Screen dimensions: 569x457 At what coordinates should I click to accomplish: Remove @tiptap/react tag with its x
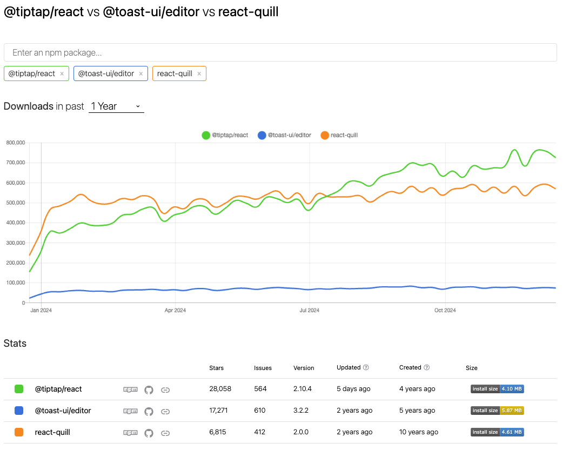(x=62, y=73)
